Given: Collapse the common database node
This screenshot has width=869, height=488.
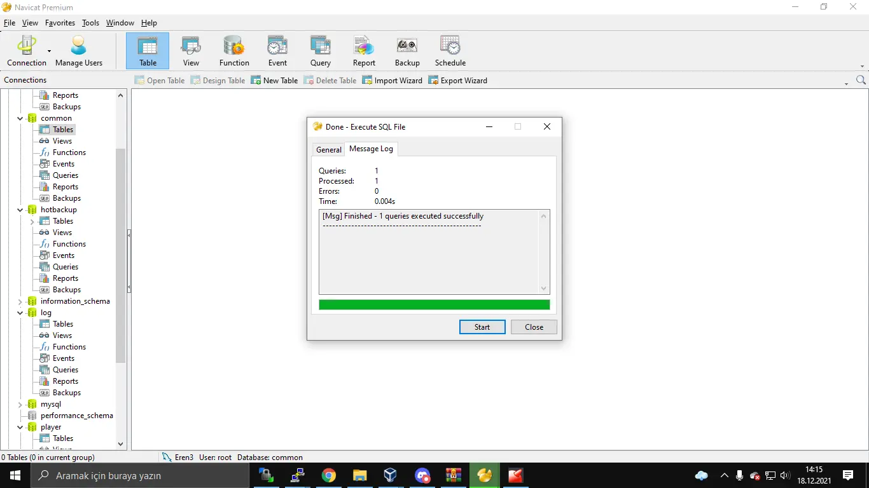Looking at the screenshot, I should click(20, 118).
